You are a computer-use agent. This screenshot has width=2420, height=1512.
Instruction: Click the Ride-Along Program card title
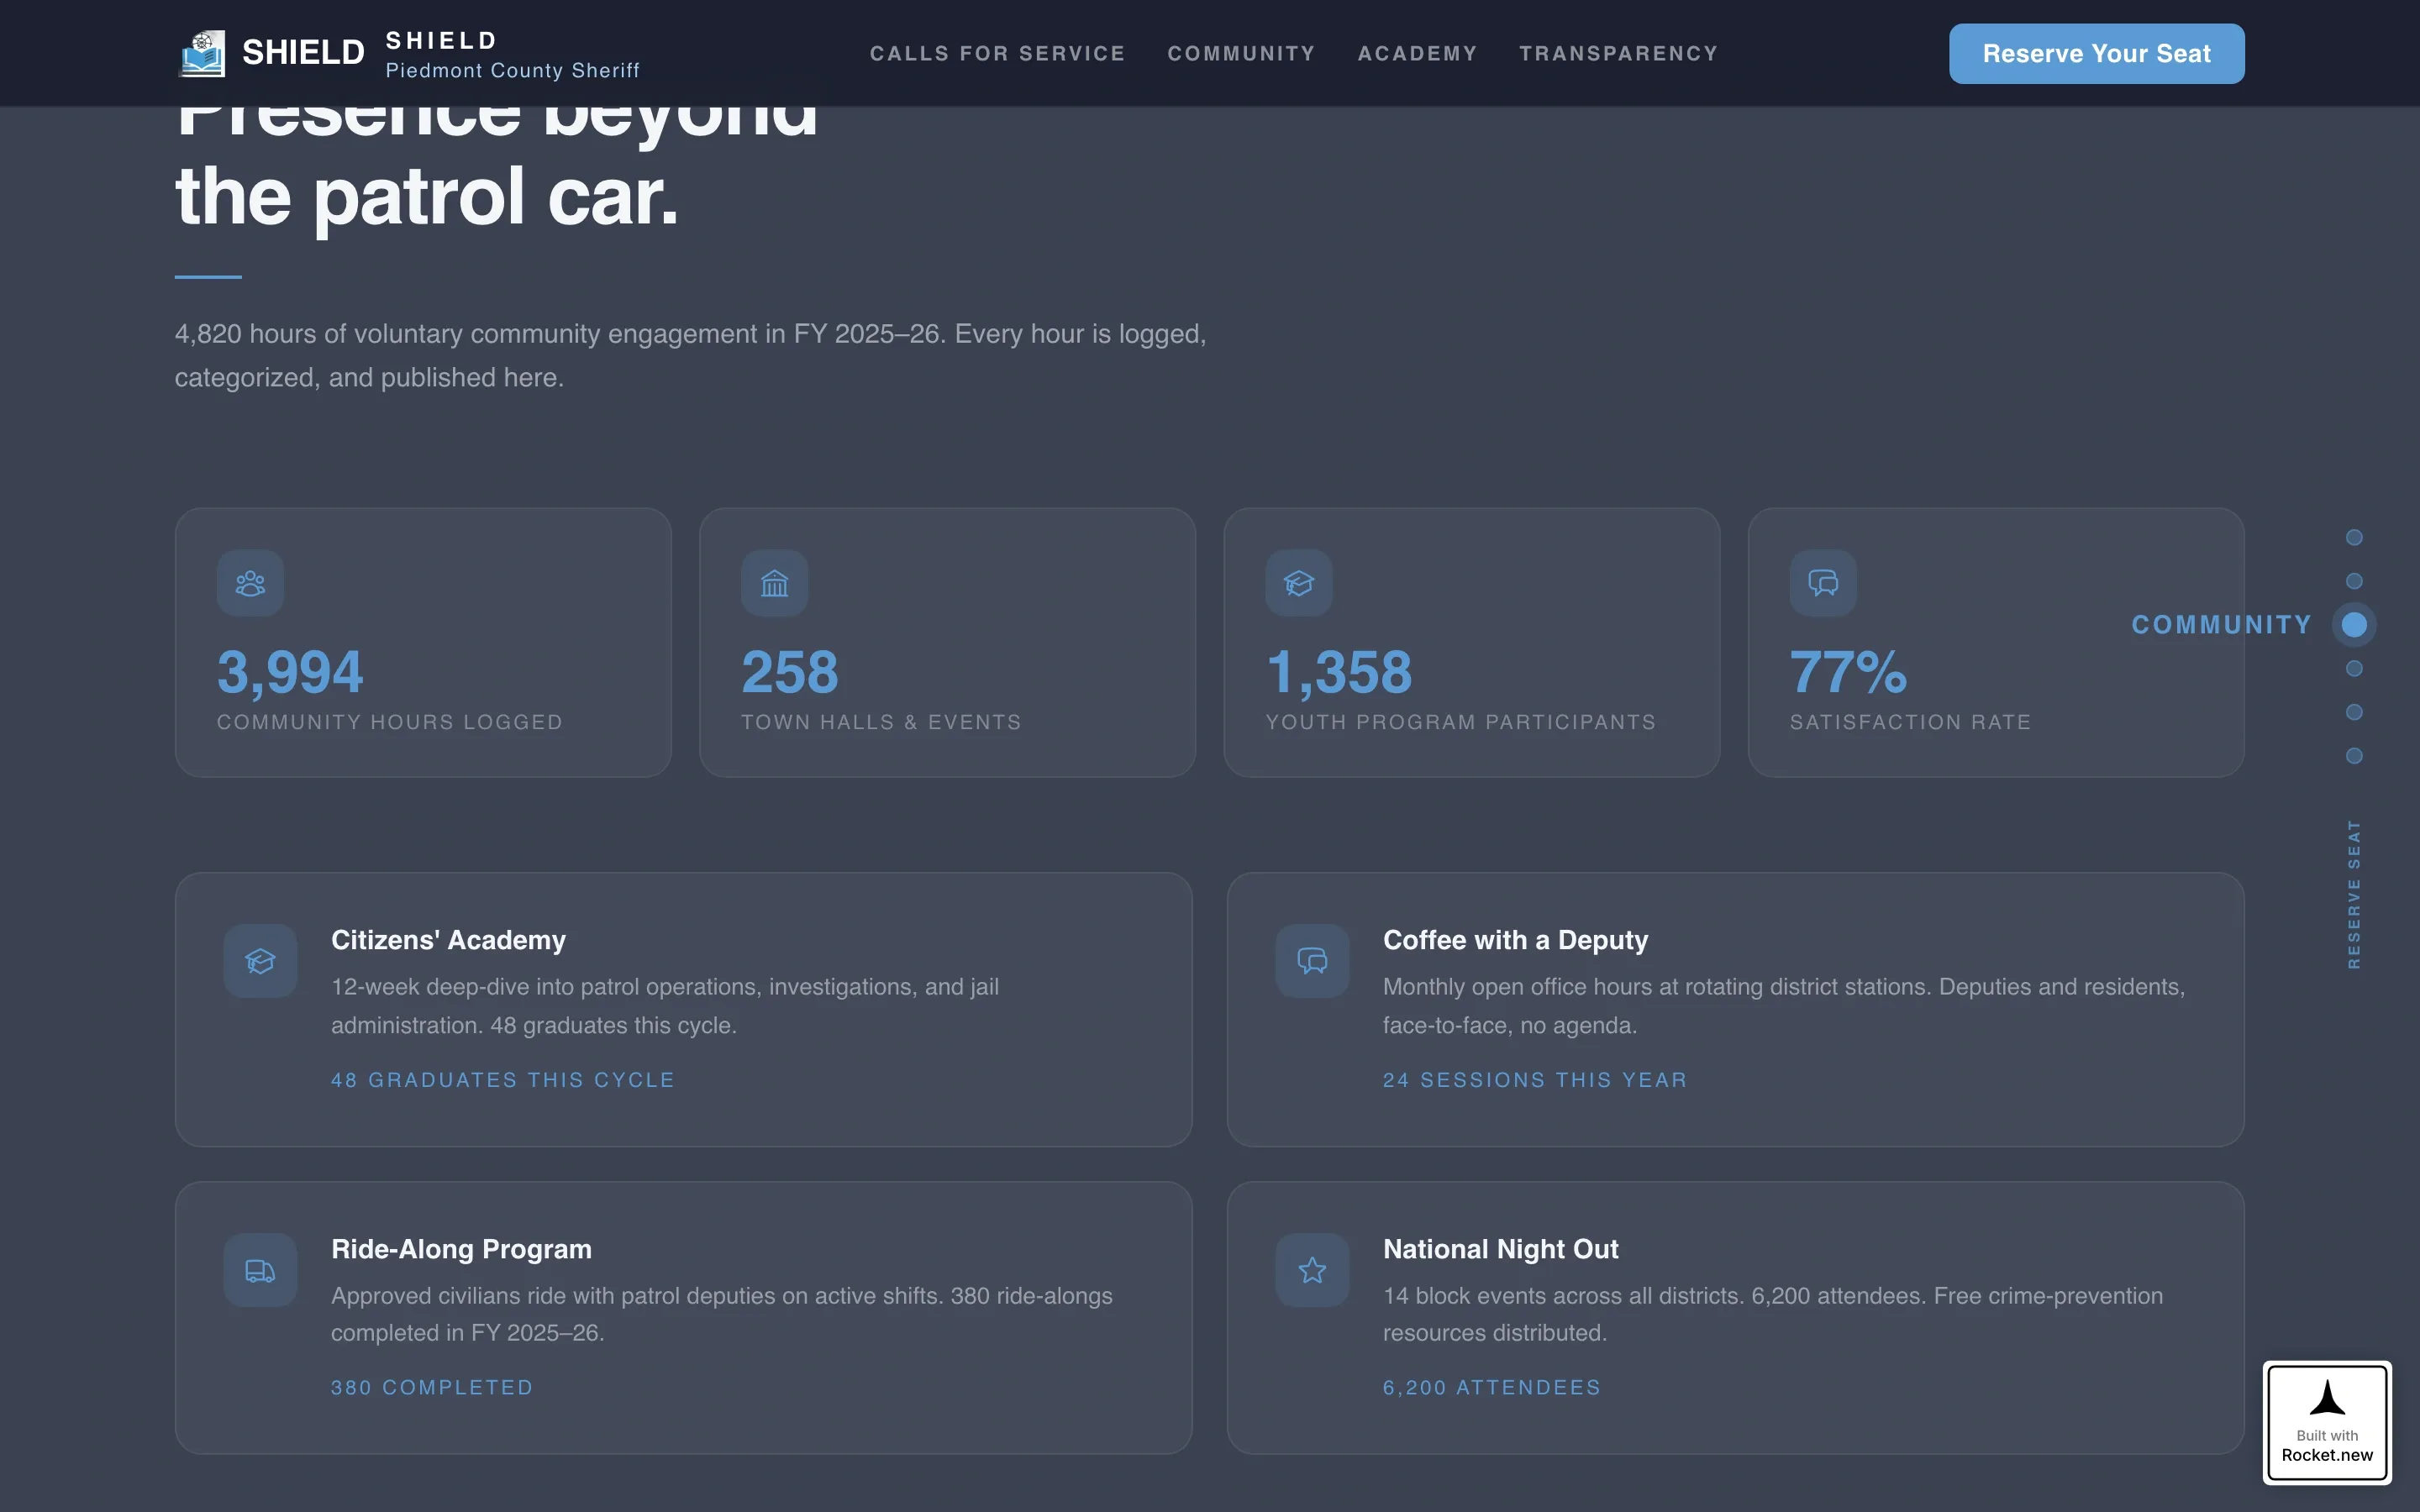coord(461,1249)
